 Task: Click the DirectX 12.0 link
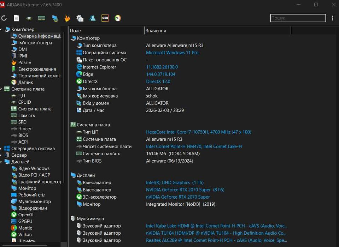tap(158, 82)
